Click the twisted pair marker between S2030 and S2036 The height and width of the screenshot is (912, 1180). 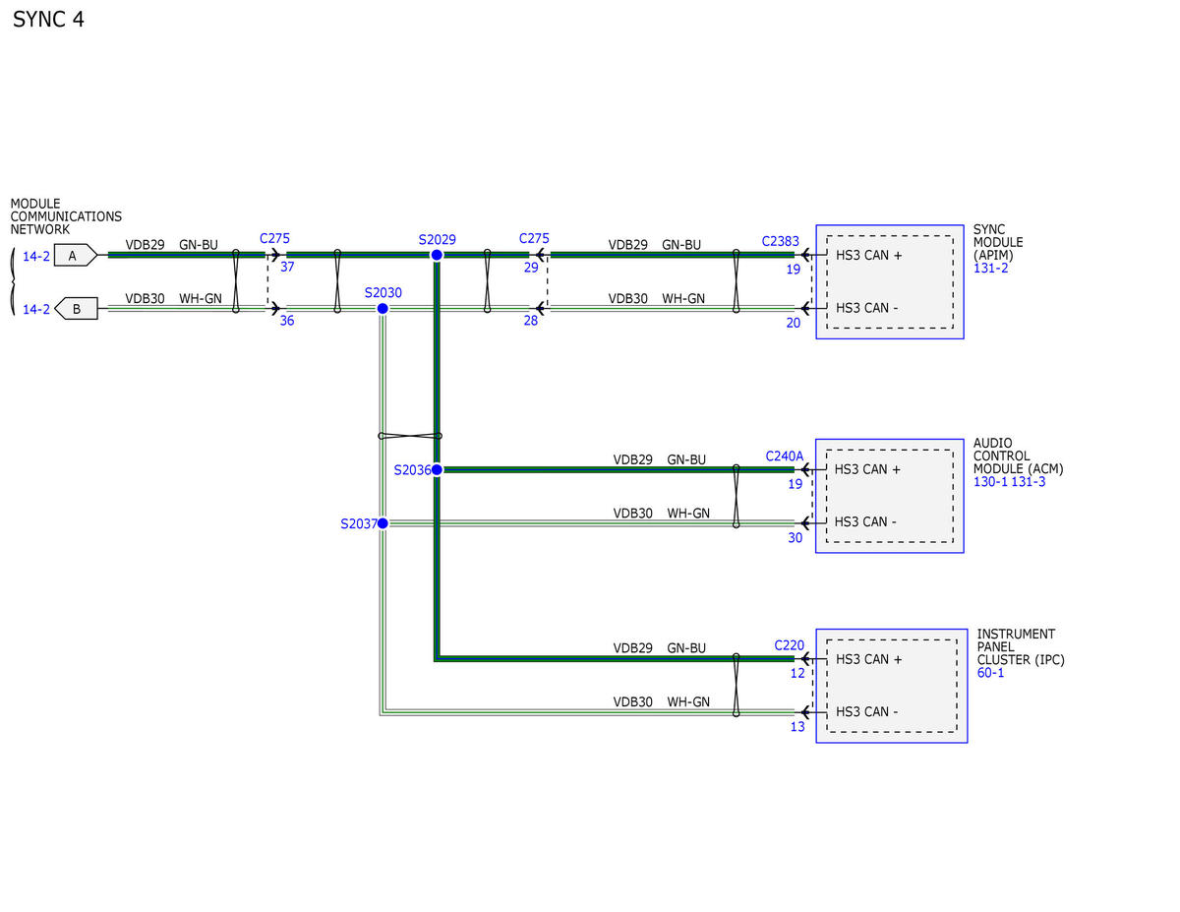[410, 436]
